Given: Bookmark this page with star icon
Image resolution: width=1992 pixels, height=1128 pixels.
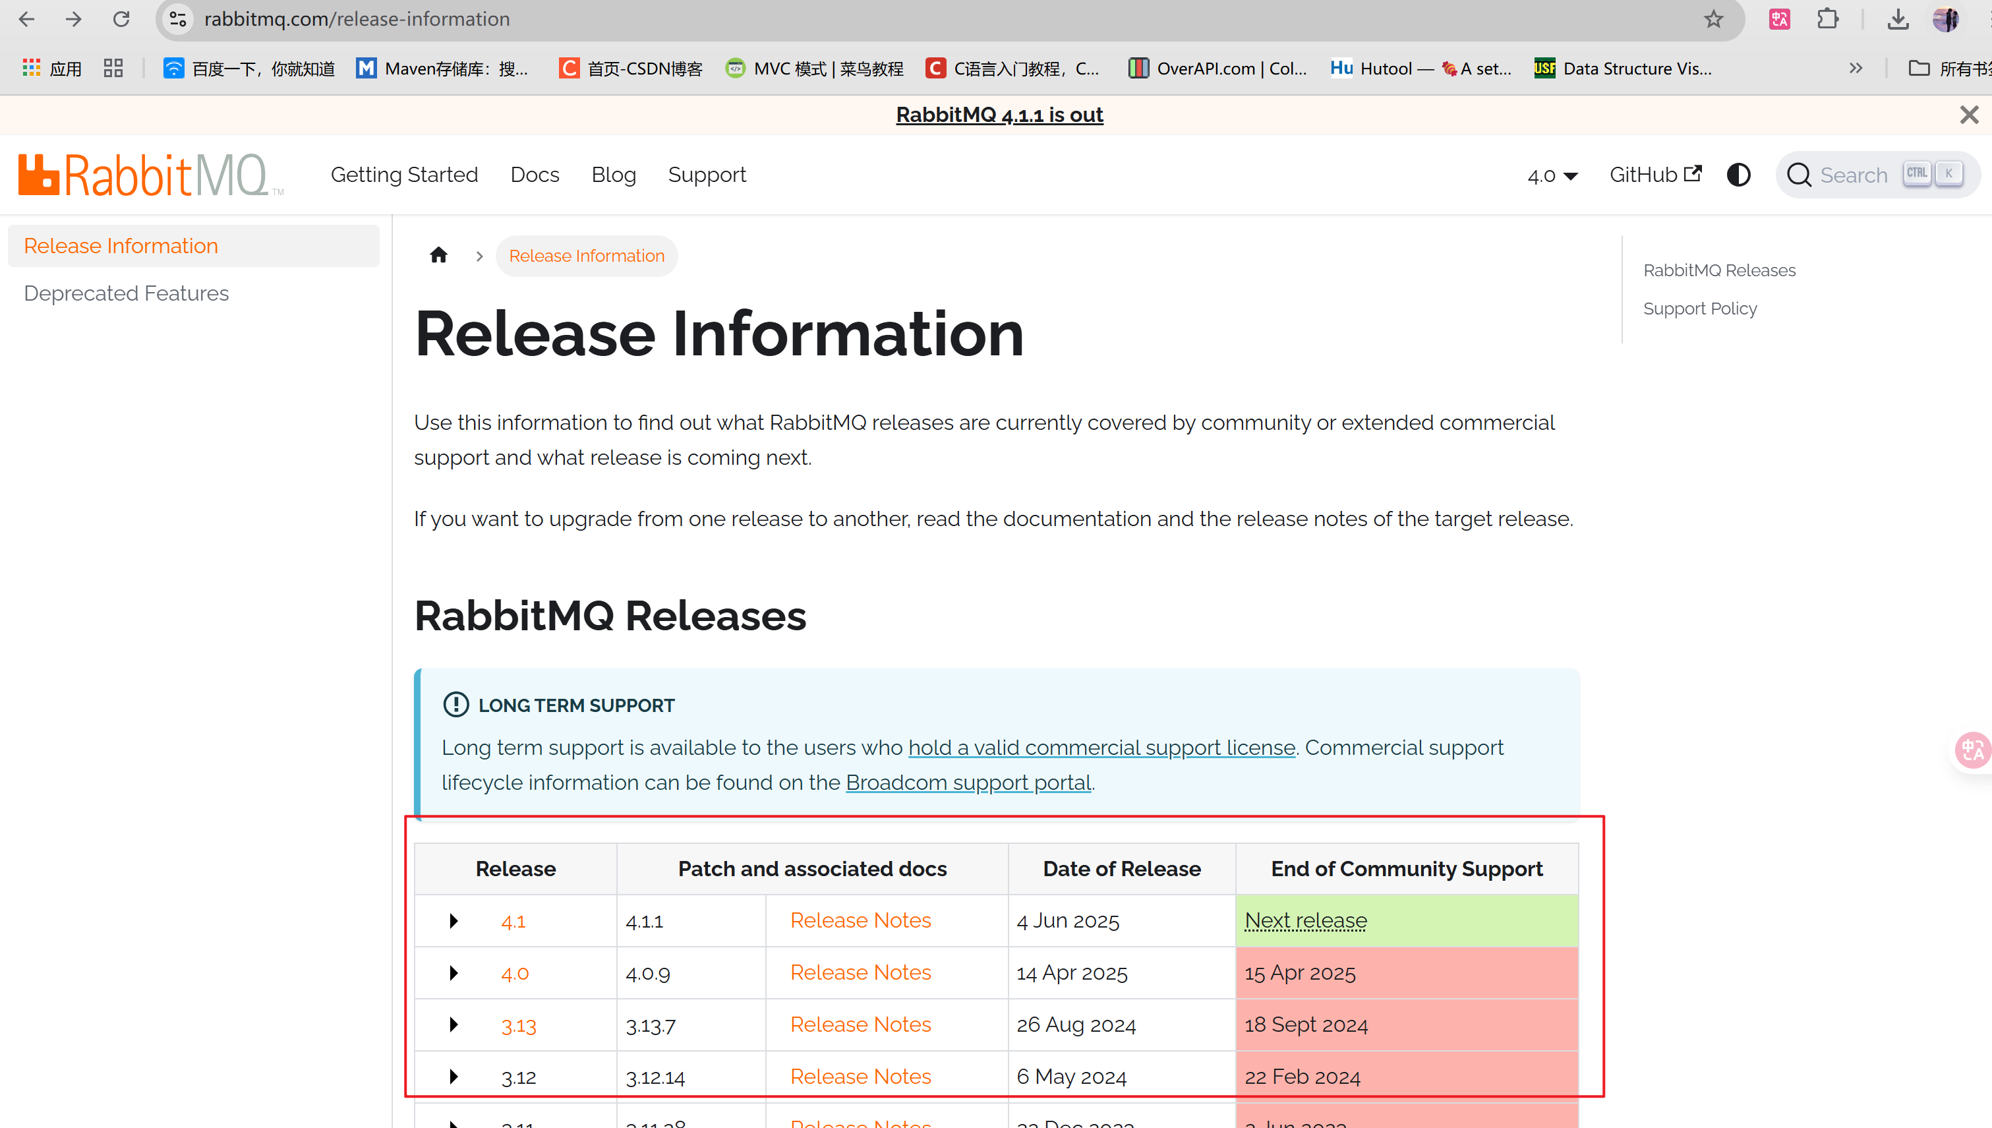Looking at the screenshot, I should click(1713, 18).
